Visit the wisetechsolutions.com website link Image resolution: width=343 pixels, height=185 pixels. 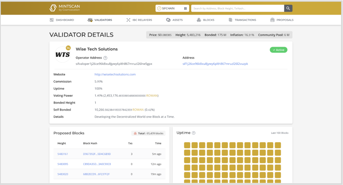pos(115,74)
